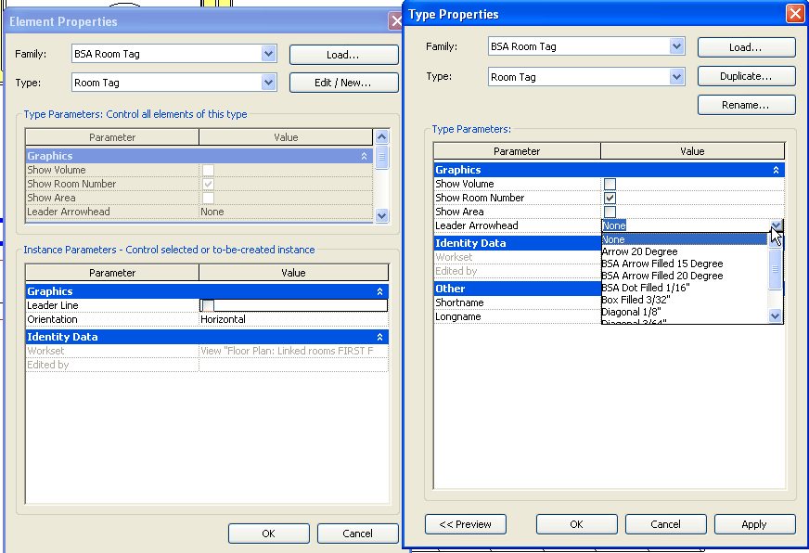Viewport: 809px width, 553px height.
Task: Pick BSA Dot Filled 1/16" arrowhead
Action: pos(685,288)
